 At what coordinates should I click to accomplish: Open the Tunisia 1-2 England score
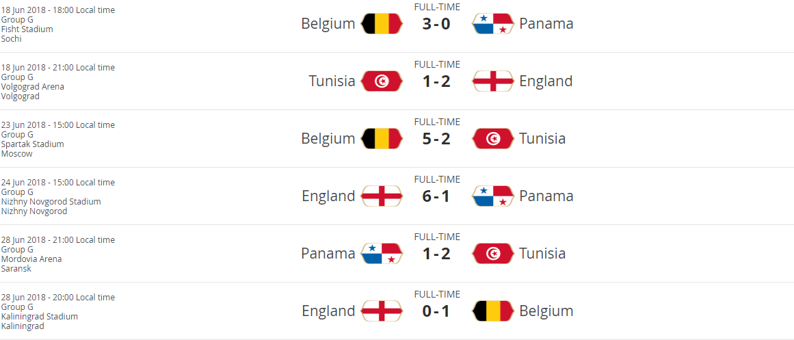pos(436,81)
